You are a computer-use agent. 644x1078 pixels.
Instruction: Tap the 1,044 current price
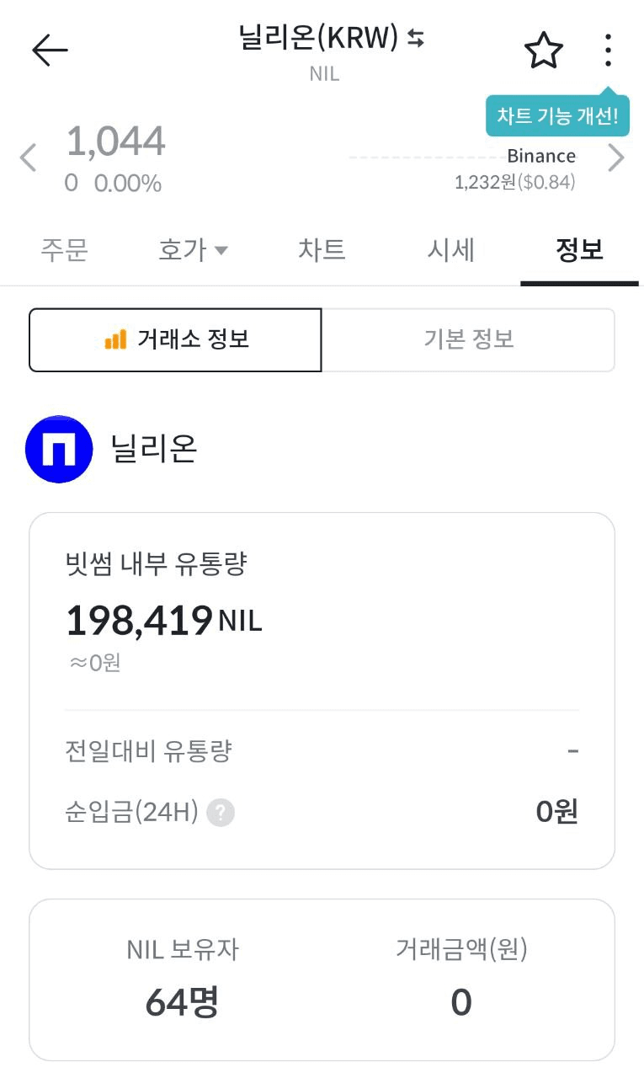(x=115, y=141)
